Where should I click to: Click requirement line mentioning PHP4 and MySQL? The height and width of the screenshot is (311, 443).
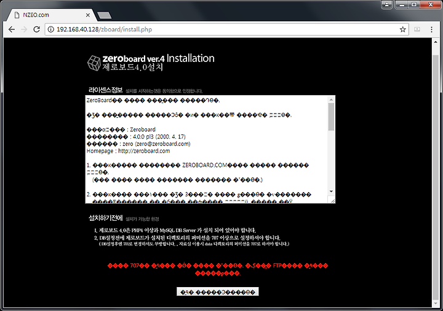click(x=175, y=230)
